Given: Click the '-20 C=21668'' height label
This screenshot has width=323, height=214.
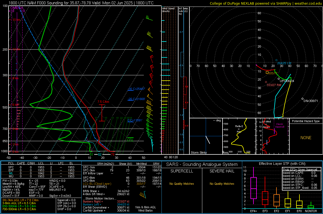Looking at the screenshot, I should [x=136, y=99].
